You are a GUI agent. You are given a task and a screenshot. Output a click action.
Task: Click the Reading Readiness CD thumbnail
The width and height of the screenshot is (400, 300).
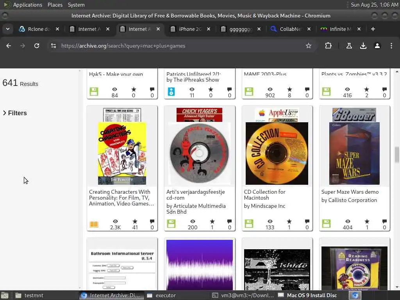[x=354, y=268]
